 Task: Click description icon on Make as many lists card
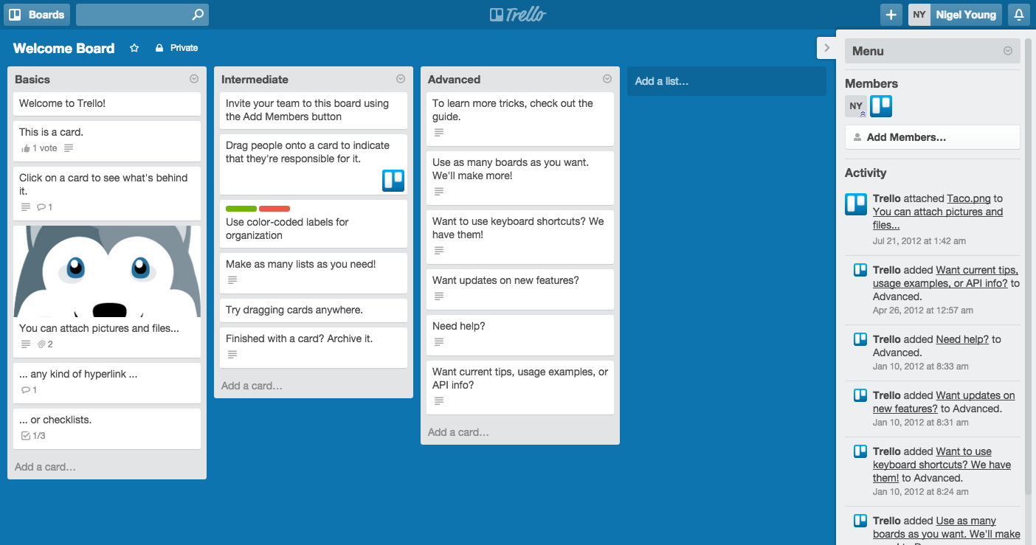click(x=232, y=280)
